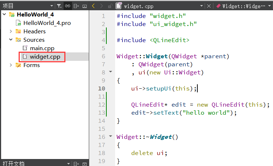Open the project view dropdown labeled 项目
The width and height of the screenshot is (273, 166).
coord(28,6)
